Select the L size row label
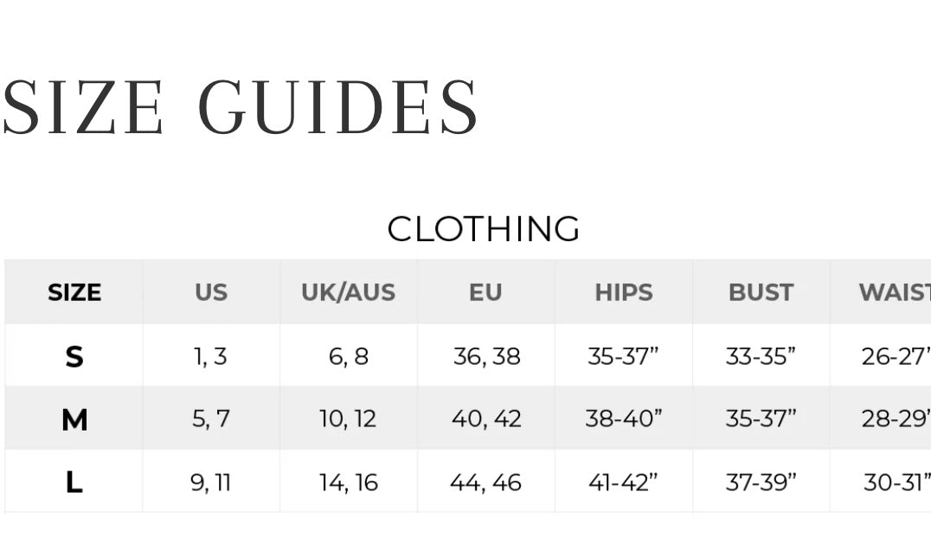This screenshot has height=543, width=931. (x=74, y=482)
